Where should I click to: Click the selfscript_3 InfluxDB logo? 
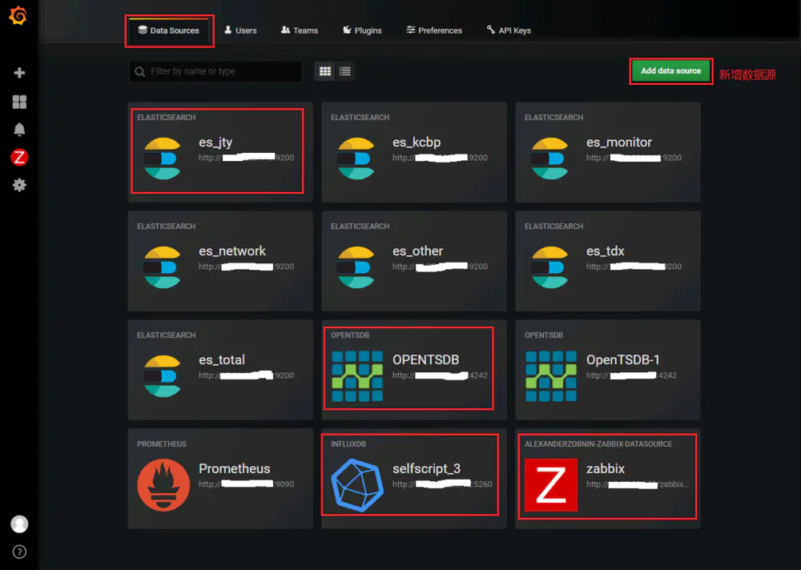(x=357, y=484)
